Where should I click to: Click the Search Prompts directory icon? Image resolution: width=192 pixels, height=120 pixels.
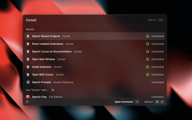click(x=28, y=82)
